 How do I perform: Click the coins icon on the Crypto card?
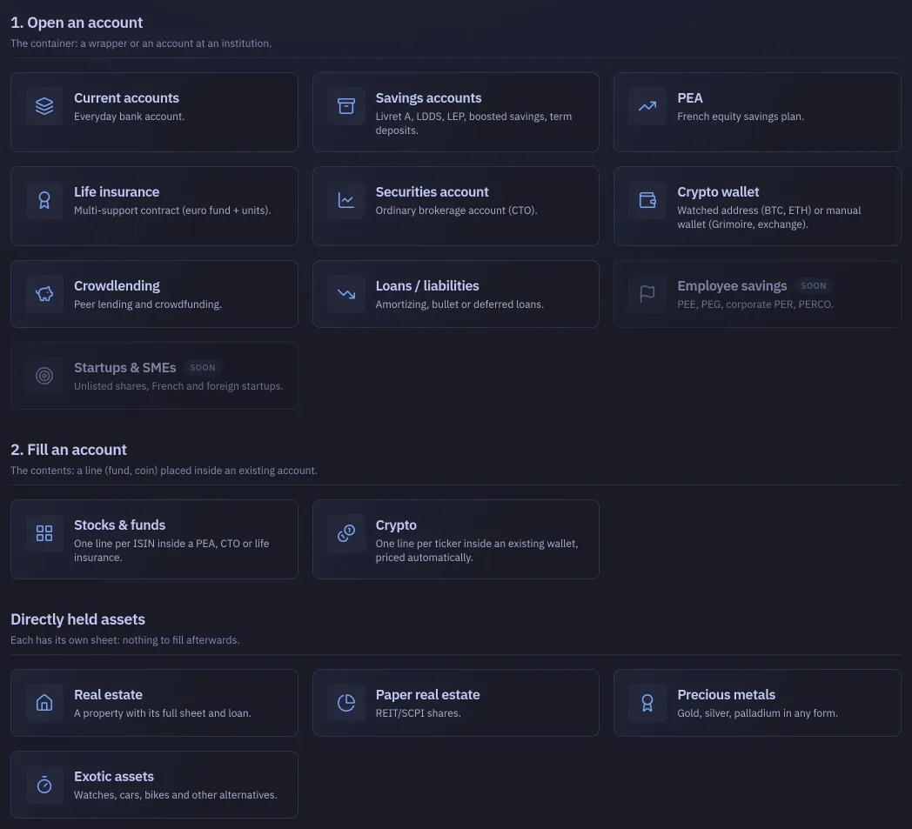(x=346, y=533)
